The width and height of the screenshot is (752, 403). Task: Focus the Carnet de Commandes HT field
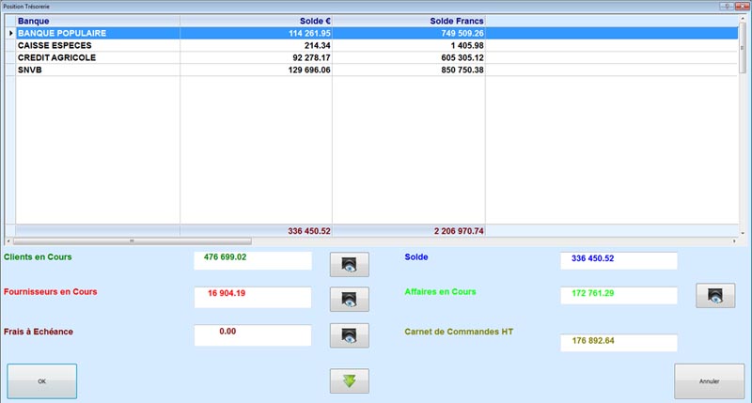point(618,342)
